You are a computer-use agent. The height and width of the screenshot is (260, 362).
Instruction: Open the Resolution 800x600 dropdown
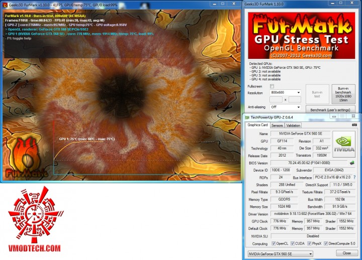[x=286, y=92]
